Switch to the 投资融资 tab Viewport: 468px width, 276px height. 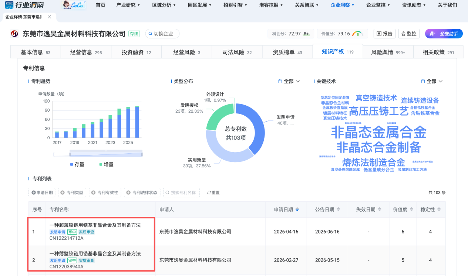coord(136,52)
